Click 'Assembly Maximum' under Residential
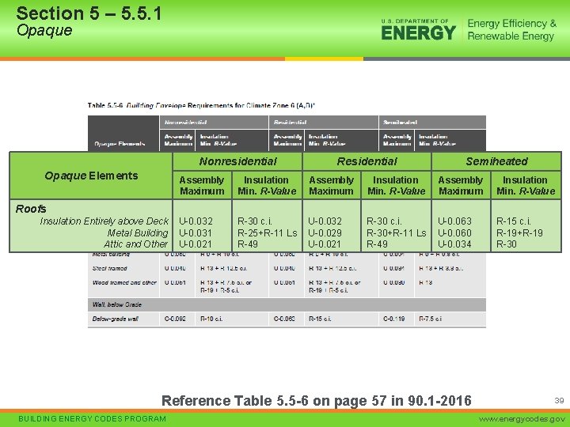This screenshot has height=427, width=570. coord(332,185)
